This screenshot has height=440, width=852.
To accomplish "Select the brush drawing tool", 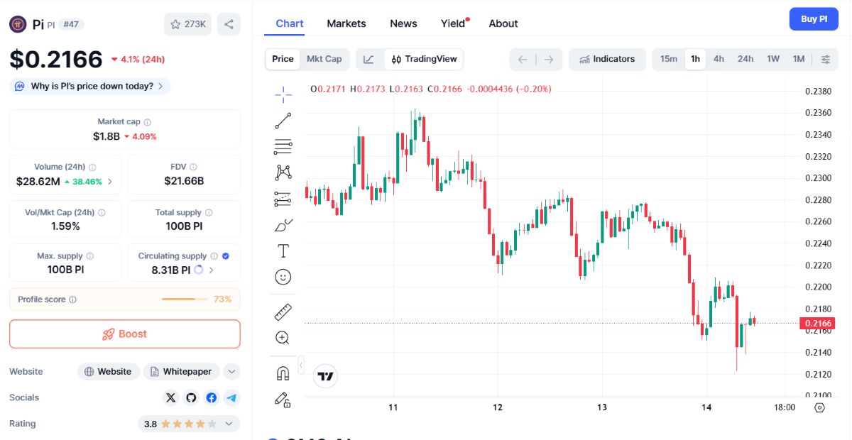I will [283, 225].
